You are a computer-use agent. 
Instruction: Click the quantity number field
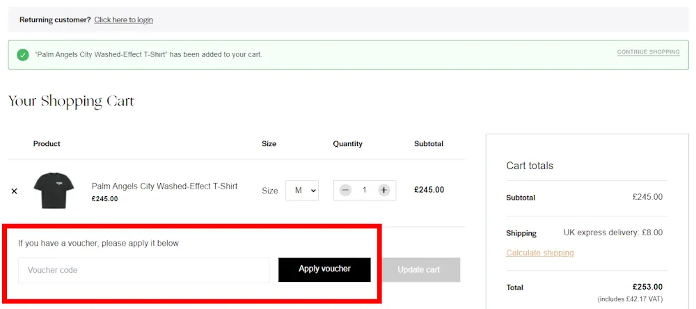(364, 190)
